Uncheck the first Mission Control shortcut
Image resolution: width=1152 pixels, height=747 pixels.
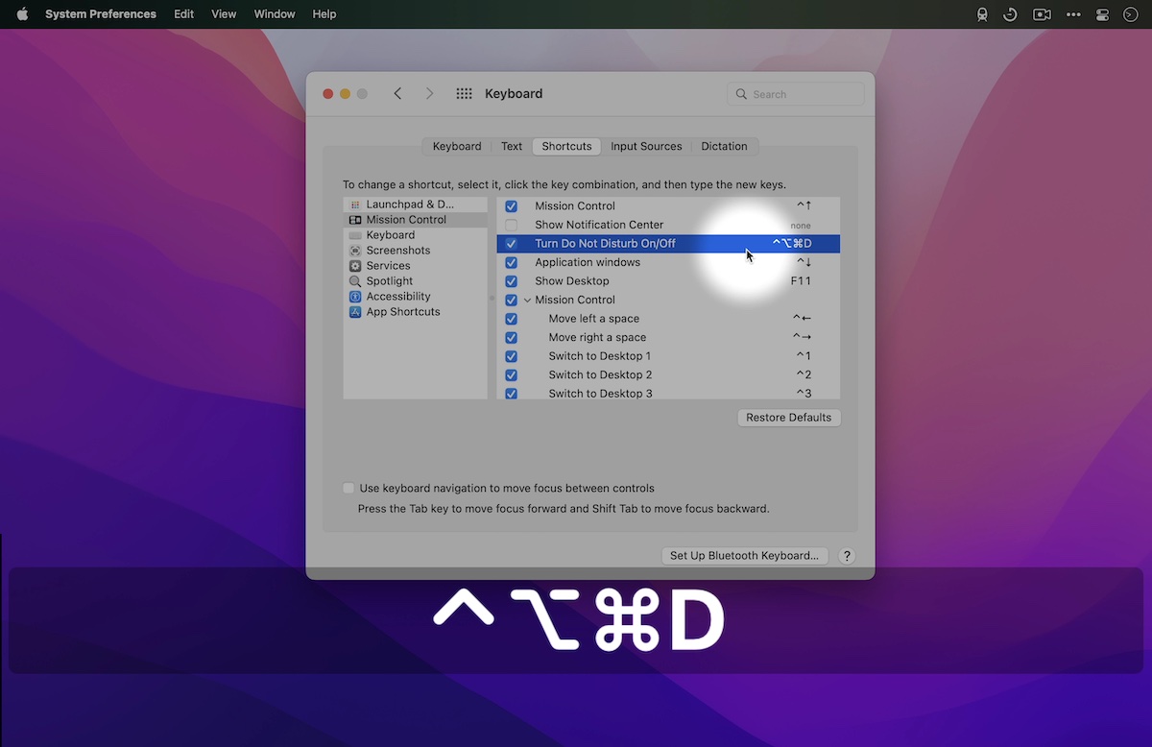[x=511, y=206]
